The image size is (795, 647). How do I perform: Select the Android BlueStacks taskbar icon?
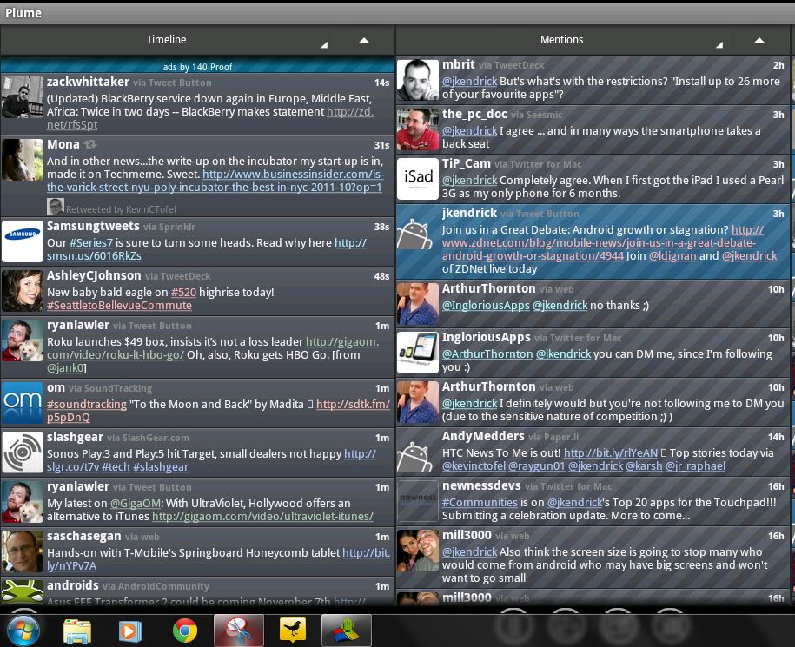(346, 630)
